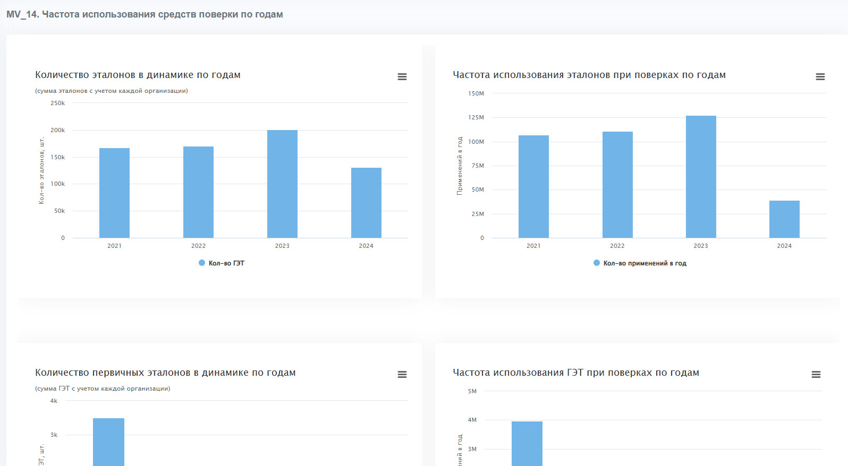848x466 pixels.
Task: Click the bar in 'Количество первичных эталонов' chart
Action: click(108, 442)
